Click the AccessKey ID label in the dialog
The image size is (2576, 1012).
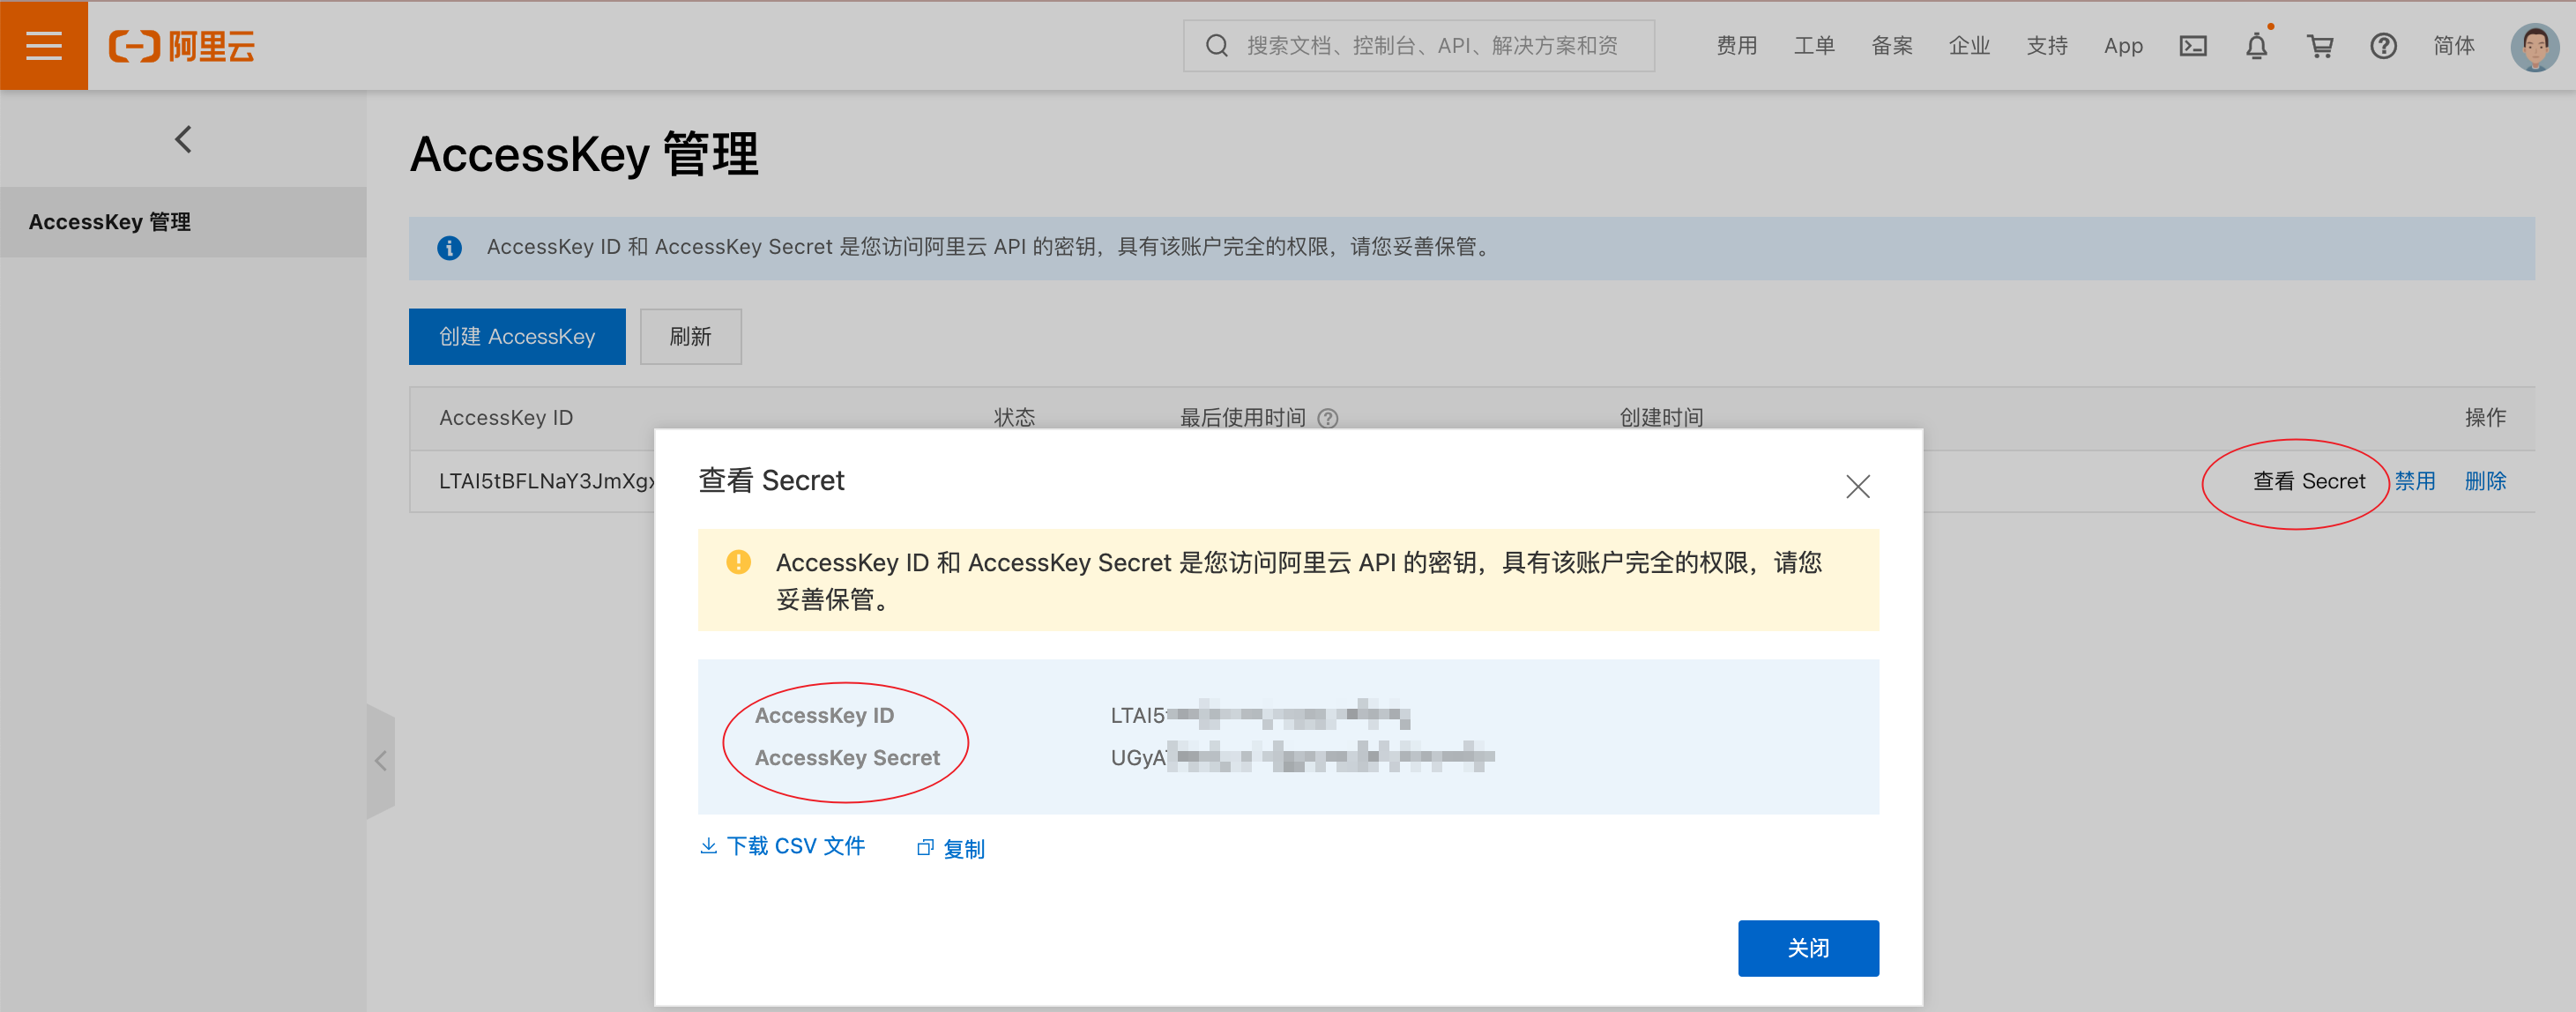coord(824,716)
